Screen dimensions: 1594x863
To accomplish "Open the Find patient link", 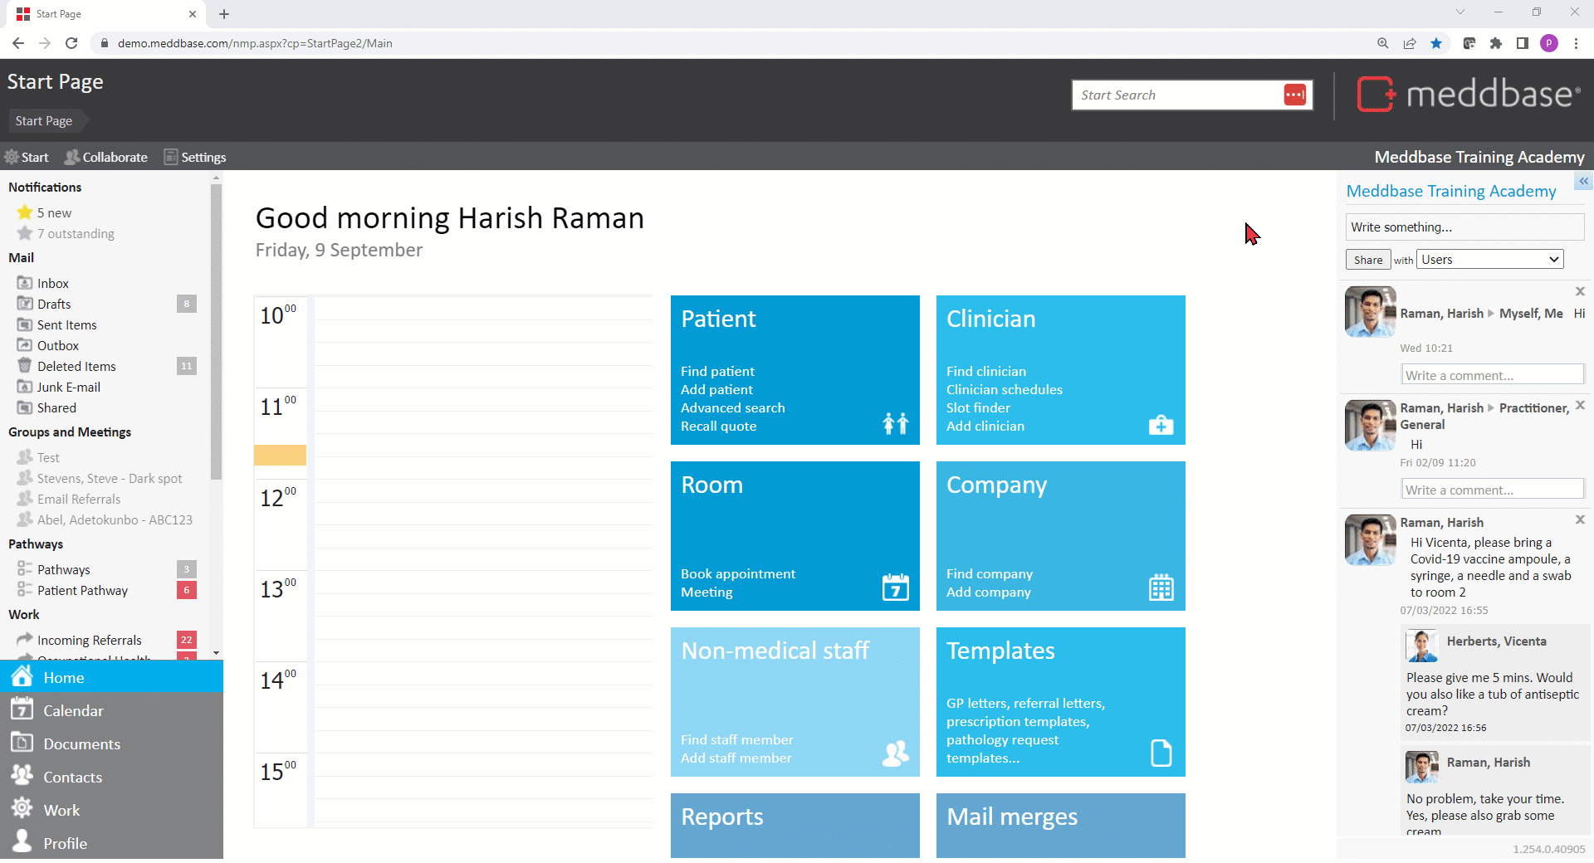I will coord(717,371).
